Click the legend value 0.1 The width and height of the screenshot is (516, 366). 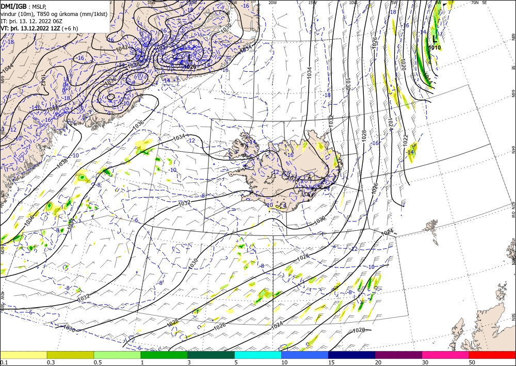tap(3, 362)
